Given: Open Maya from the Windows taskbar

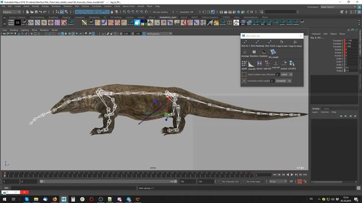Looking at the screenshot, I should point(64,199).
